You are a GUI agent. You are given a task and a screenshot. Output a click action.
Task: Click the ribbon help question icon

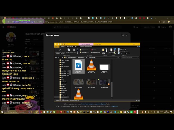point(139,47)
